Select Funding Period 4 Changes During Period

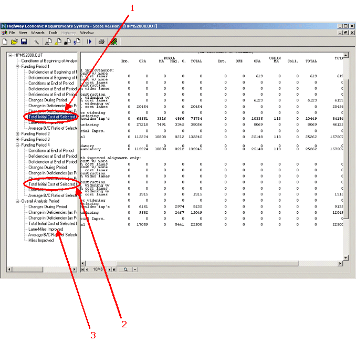[x=48, y=168]
